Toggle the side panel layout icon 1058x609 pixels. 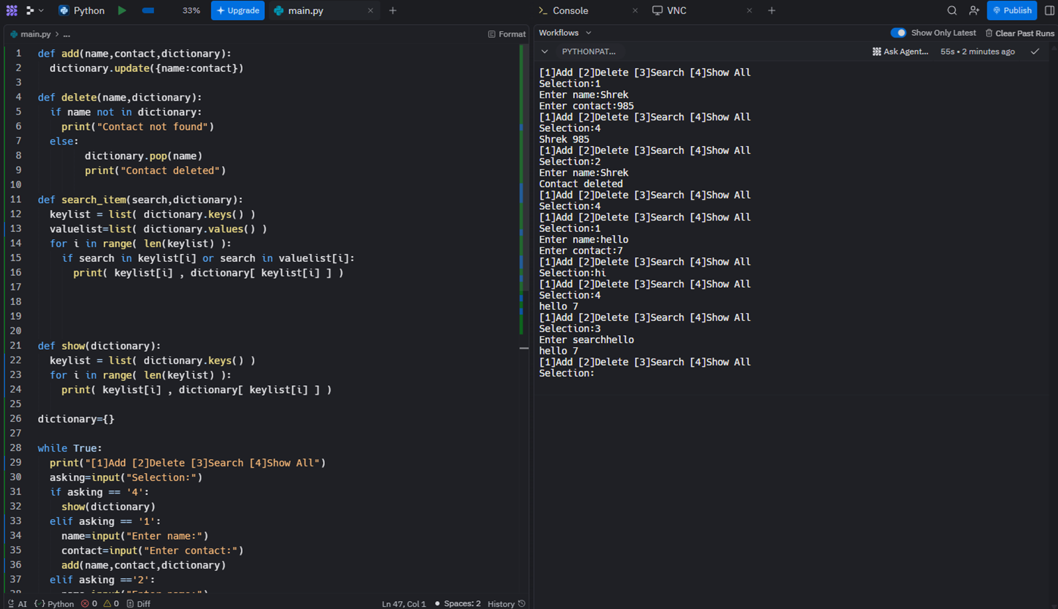point(1049,11)
